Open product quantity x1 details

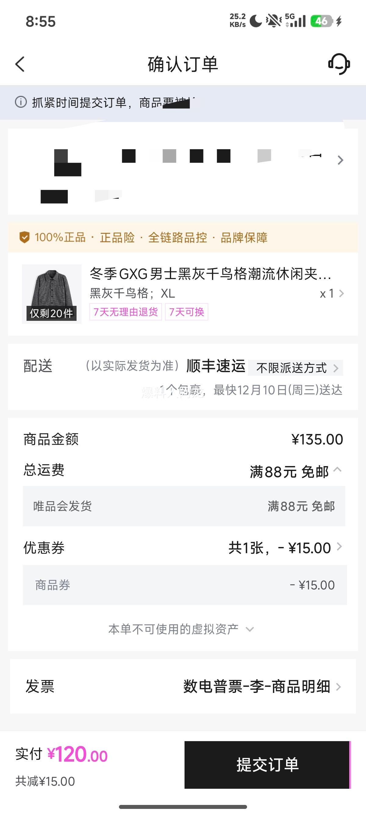pyautogui.click(x=331, y=294)
